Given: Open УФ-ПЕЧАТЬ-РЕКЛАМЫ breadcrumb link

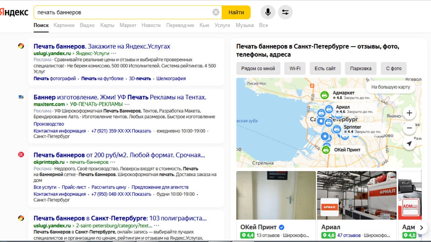Looking at the screenshot, I should point(96,104).
